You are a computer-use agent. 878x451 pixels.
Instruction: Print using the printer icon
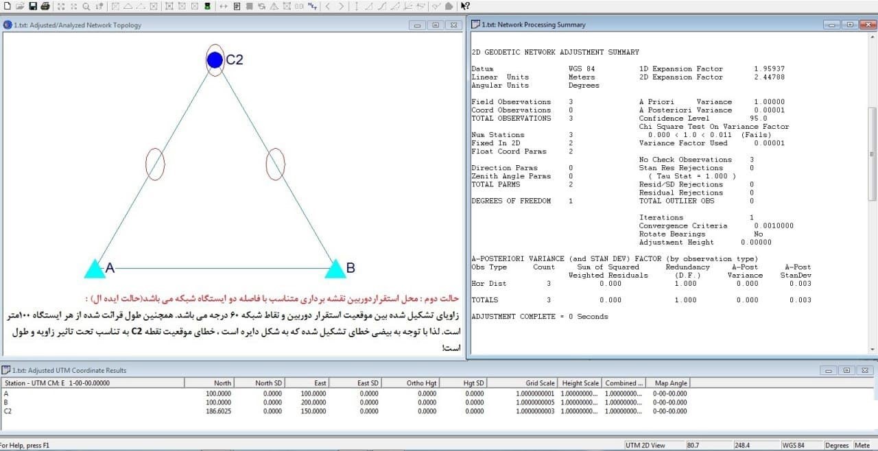(45, 6)
